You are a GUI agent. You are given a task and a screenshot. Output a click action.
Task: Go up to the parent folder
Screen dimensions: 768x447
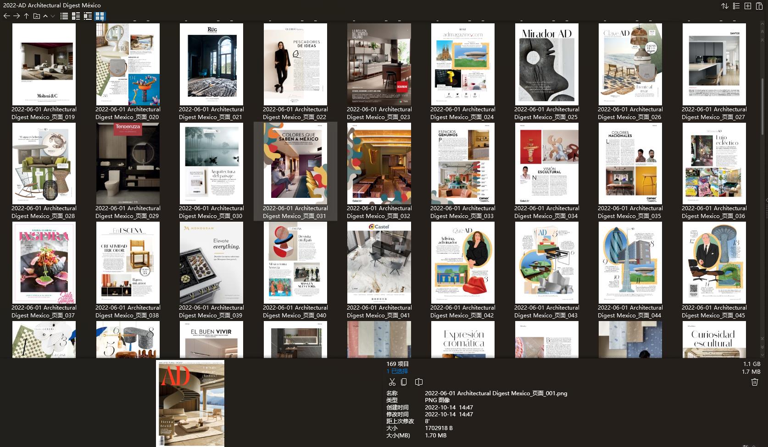(26, 16)
